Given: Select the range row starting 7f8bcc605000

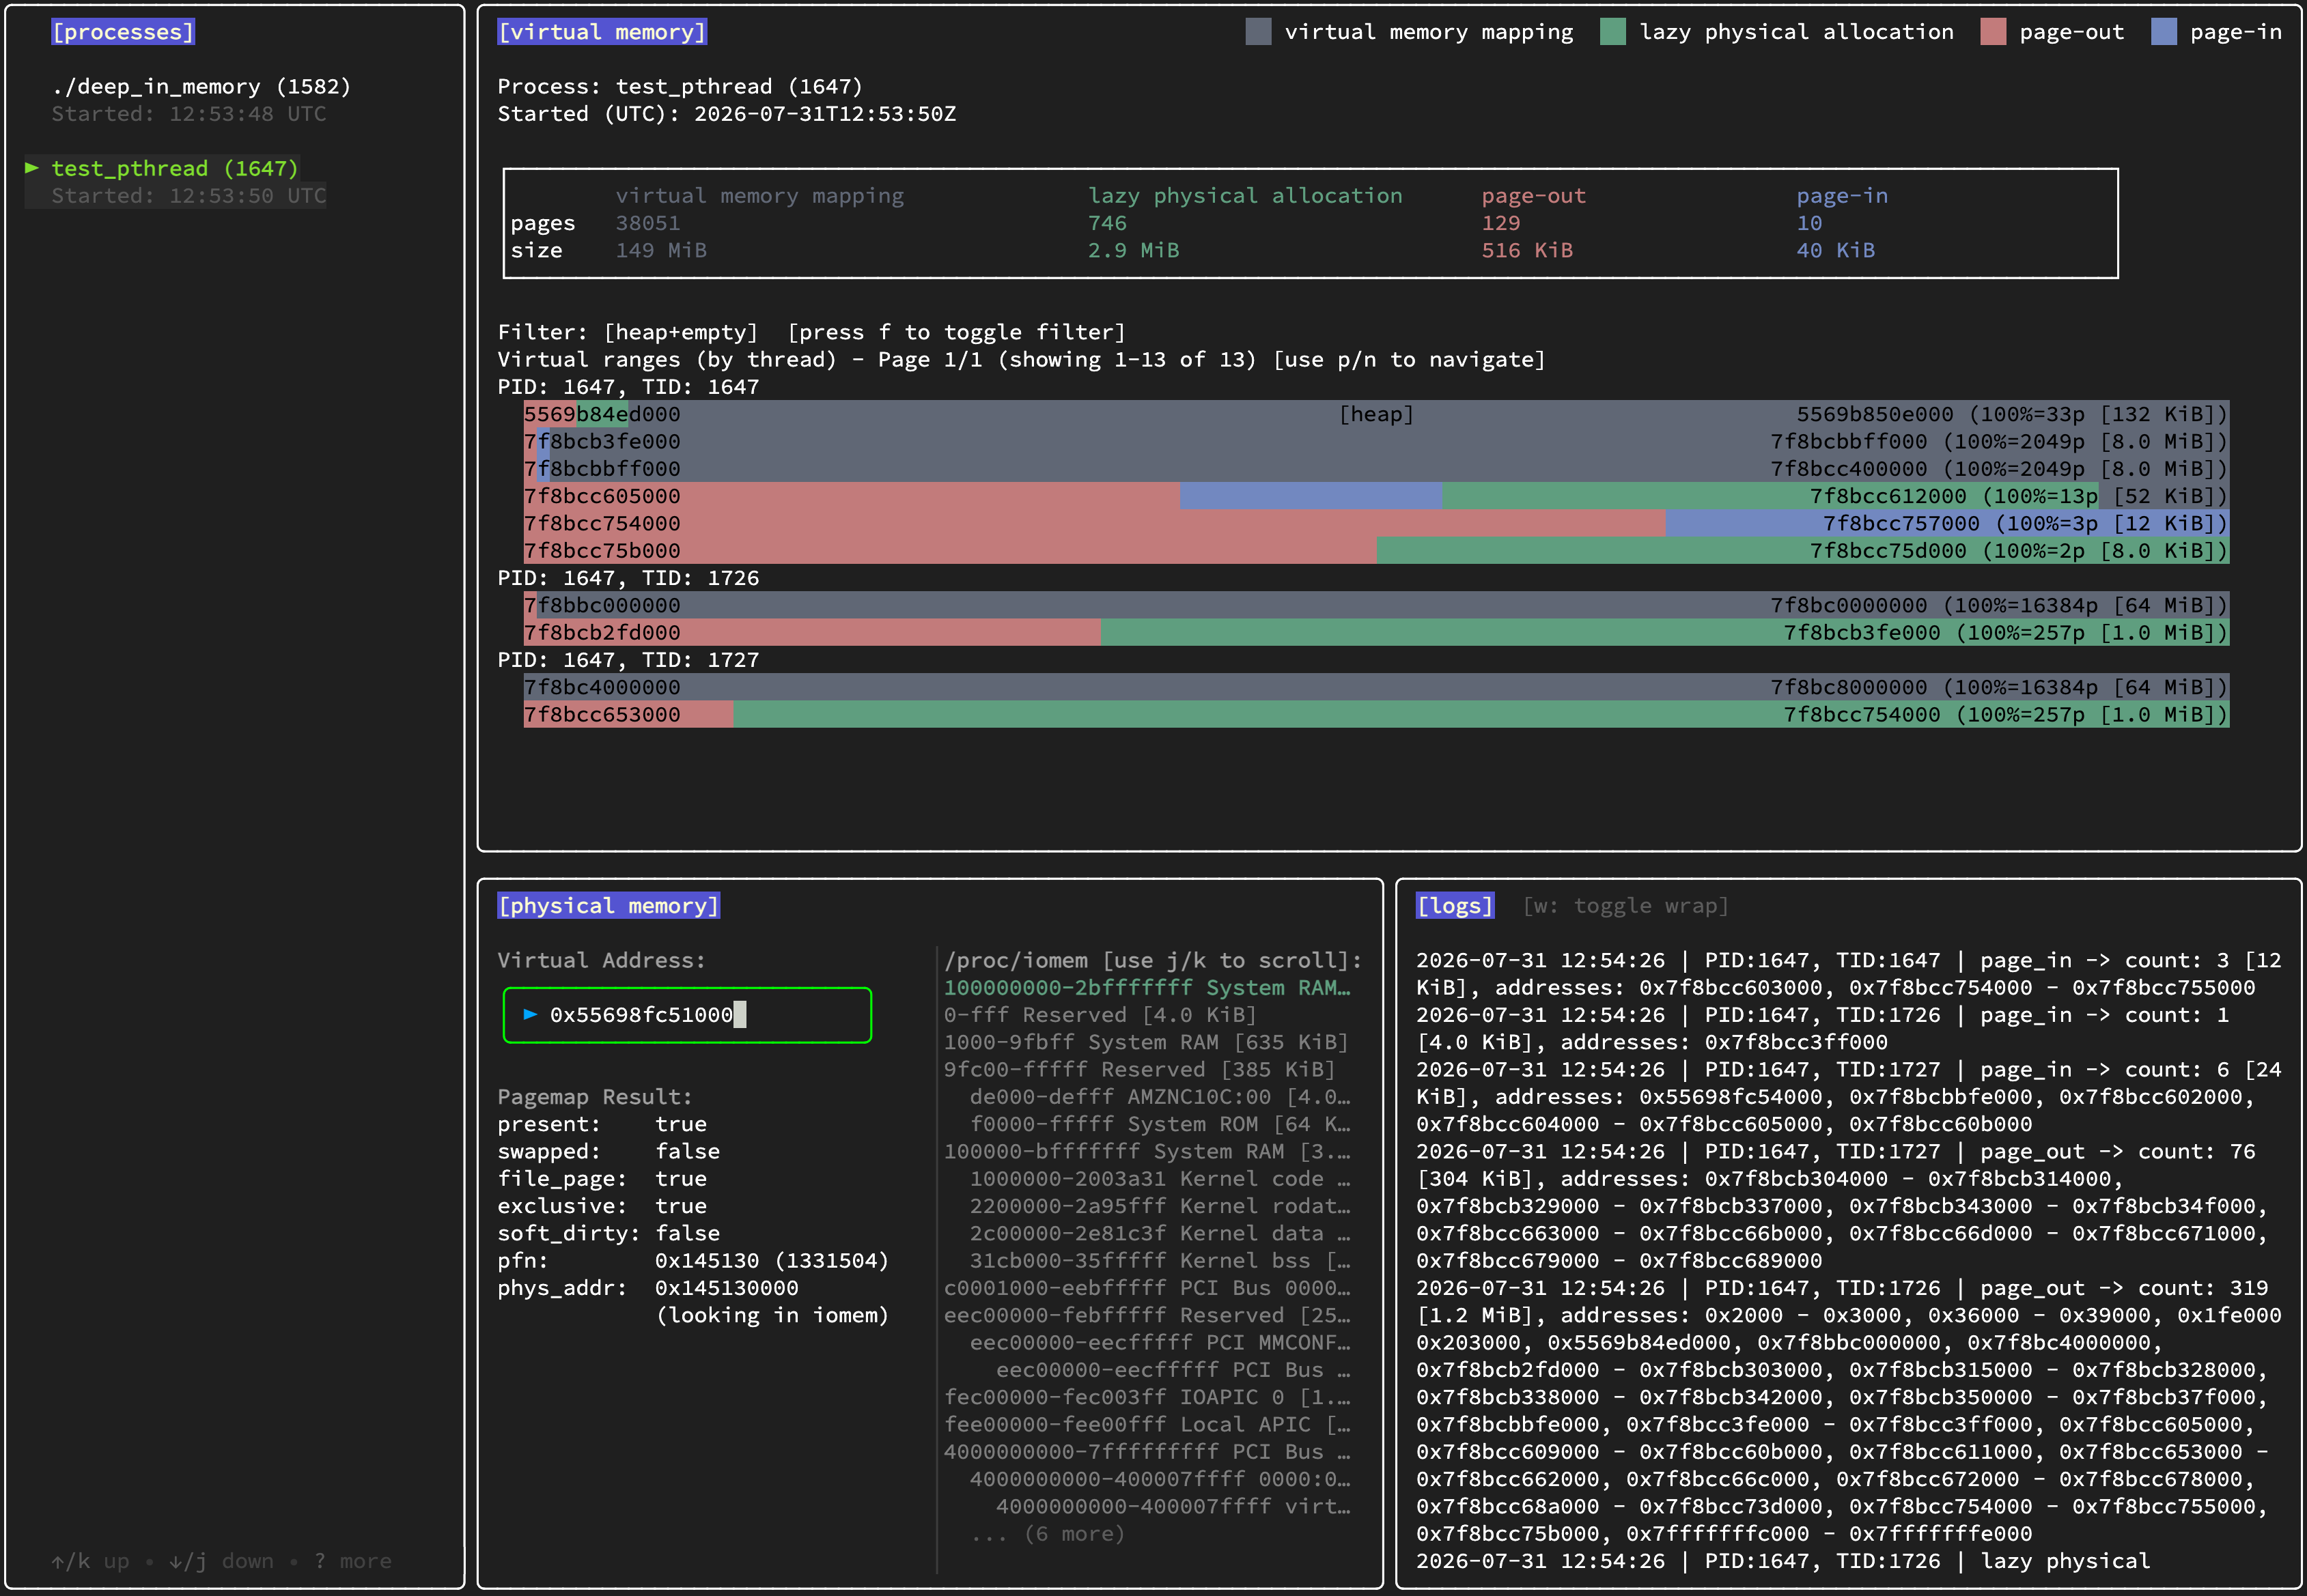Looking at the screenshot, I should point(1377,496).
